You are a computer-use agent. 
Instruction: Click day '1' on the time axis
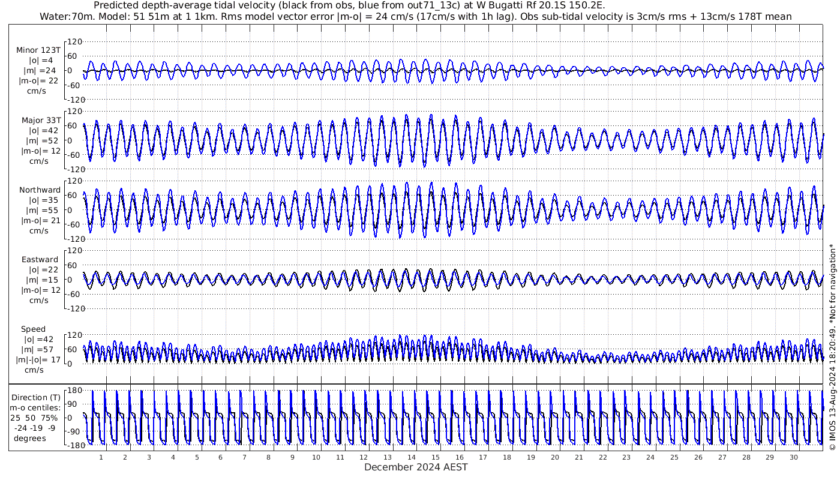(x=101, y=457)
